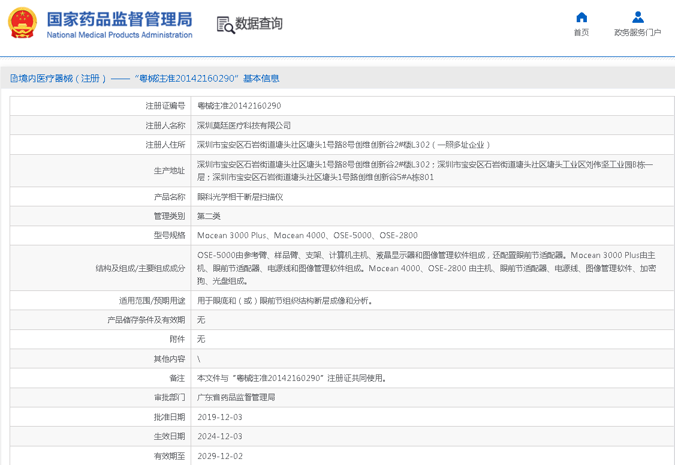The height and width of the screenshot is (465, 675).
Task: Click the 国家药品监督管理局 title text
Action: 119,19
